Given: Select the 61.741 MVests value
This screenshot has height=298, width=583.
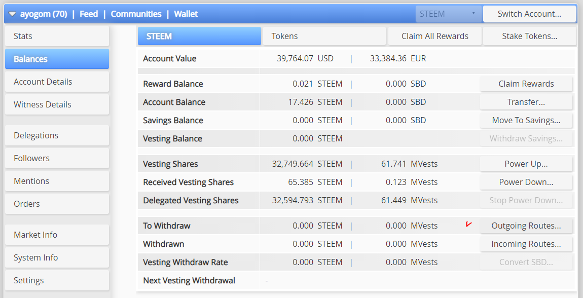Looking at the screenshot, I should click(409, 164).
